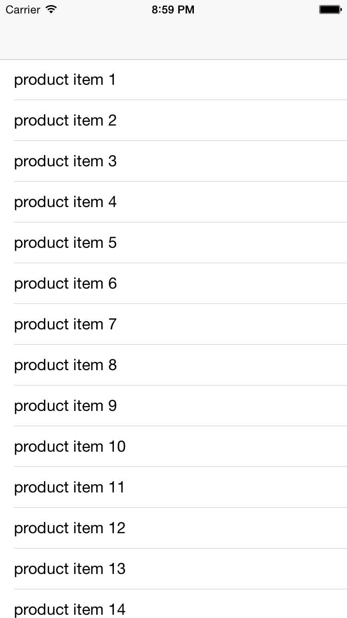Tap the Wi-Fi status icon

click(51, 9)
